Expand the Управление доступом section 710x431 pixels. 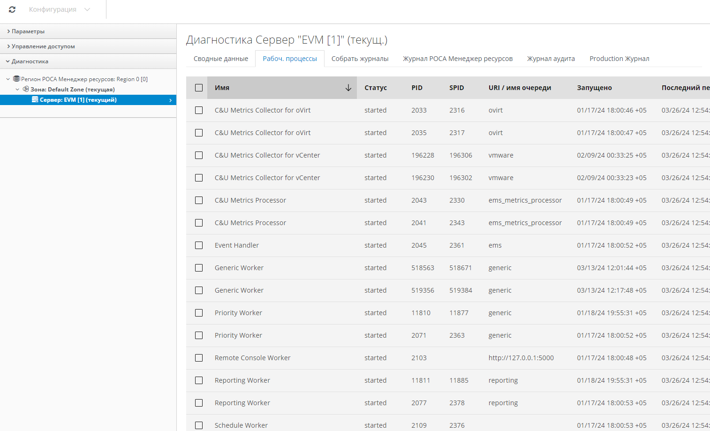43,46
